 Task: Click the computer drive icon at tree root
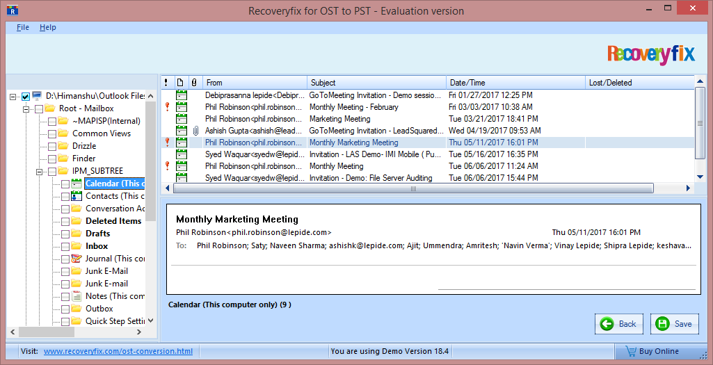[x=37, y=96]
